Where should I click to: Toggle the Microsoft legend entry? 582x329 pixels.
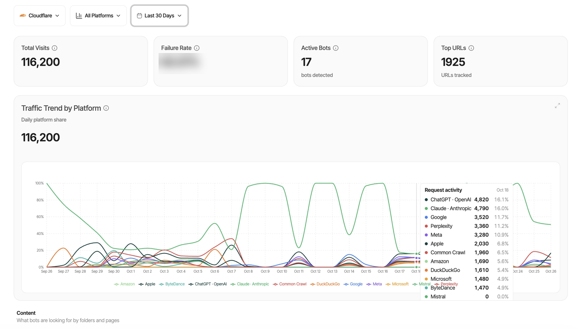(x=397, y=284)
